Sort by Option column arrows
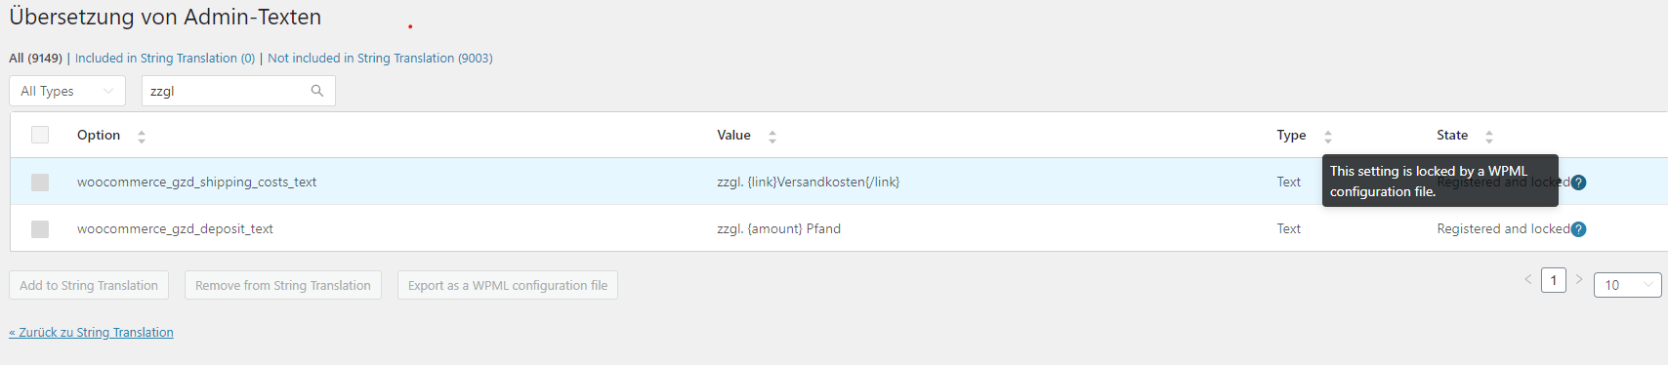 point(142,137)
